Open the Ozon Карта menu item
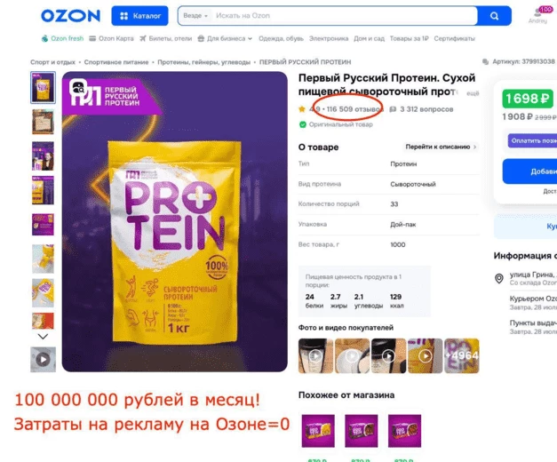 (111, 38)
